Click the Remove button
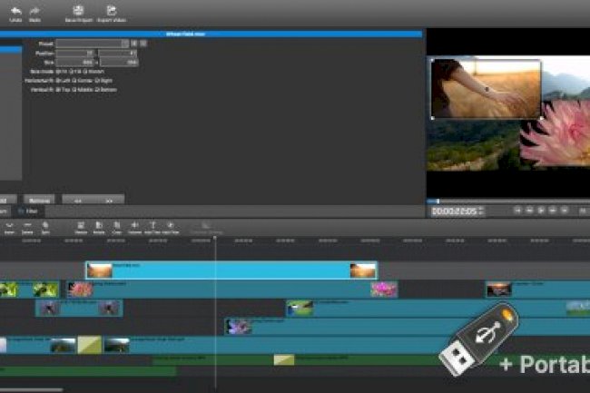 click(x=39, y=199)
